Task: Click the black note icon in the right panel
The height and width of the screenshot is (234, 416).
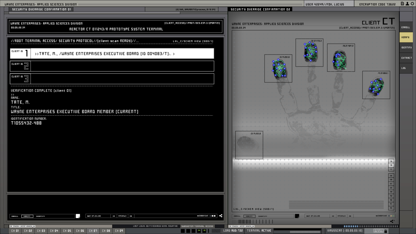Action: click(x=297, y=216)
